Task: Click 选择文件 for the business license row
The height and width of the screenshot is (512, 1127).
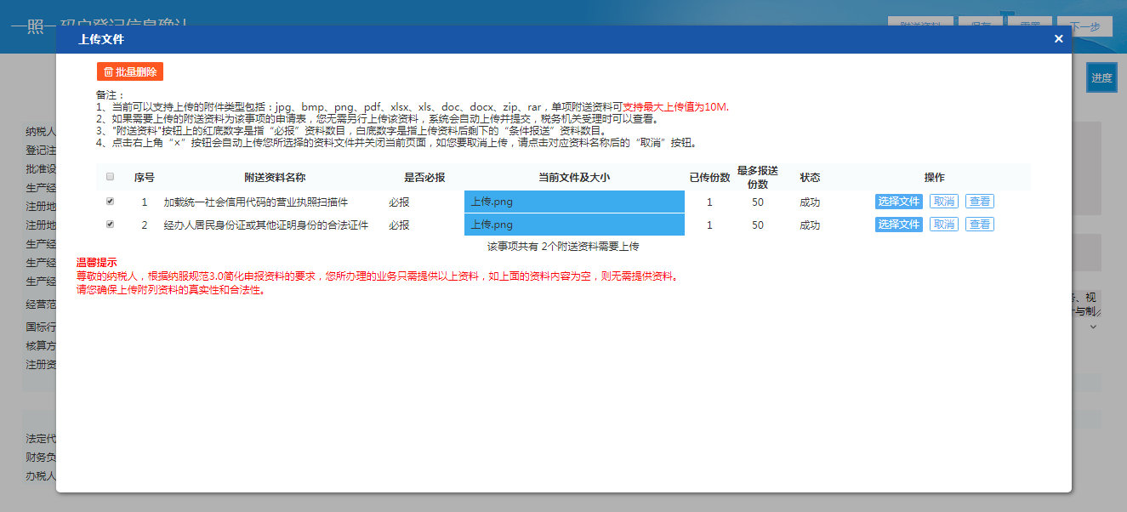Action: [898, 201]
